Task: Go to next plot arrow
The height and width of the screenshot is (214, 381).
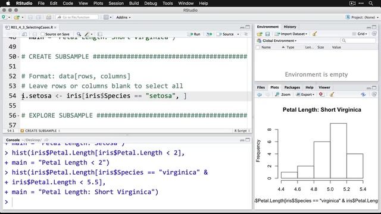Action: click(x=267, y=95)
